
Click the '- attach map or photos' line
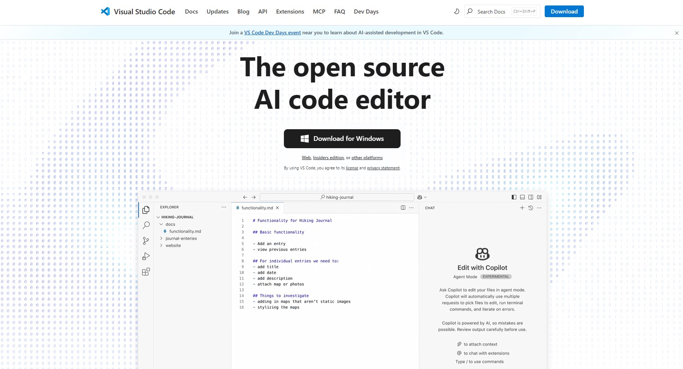278,284
